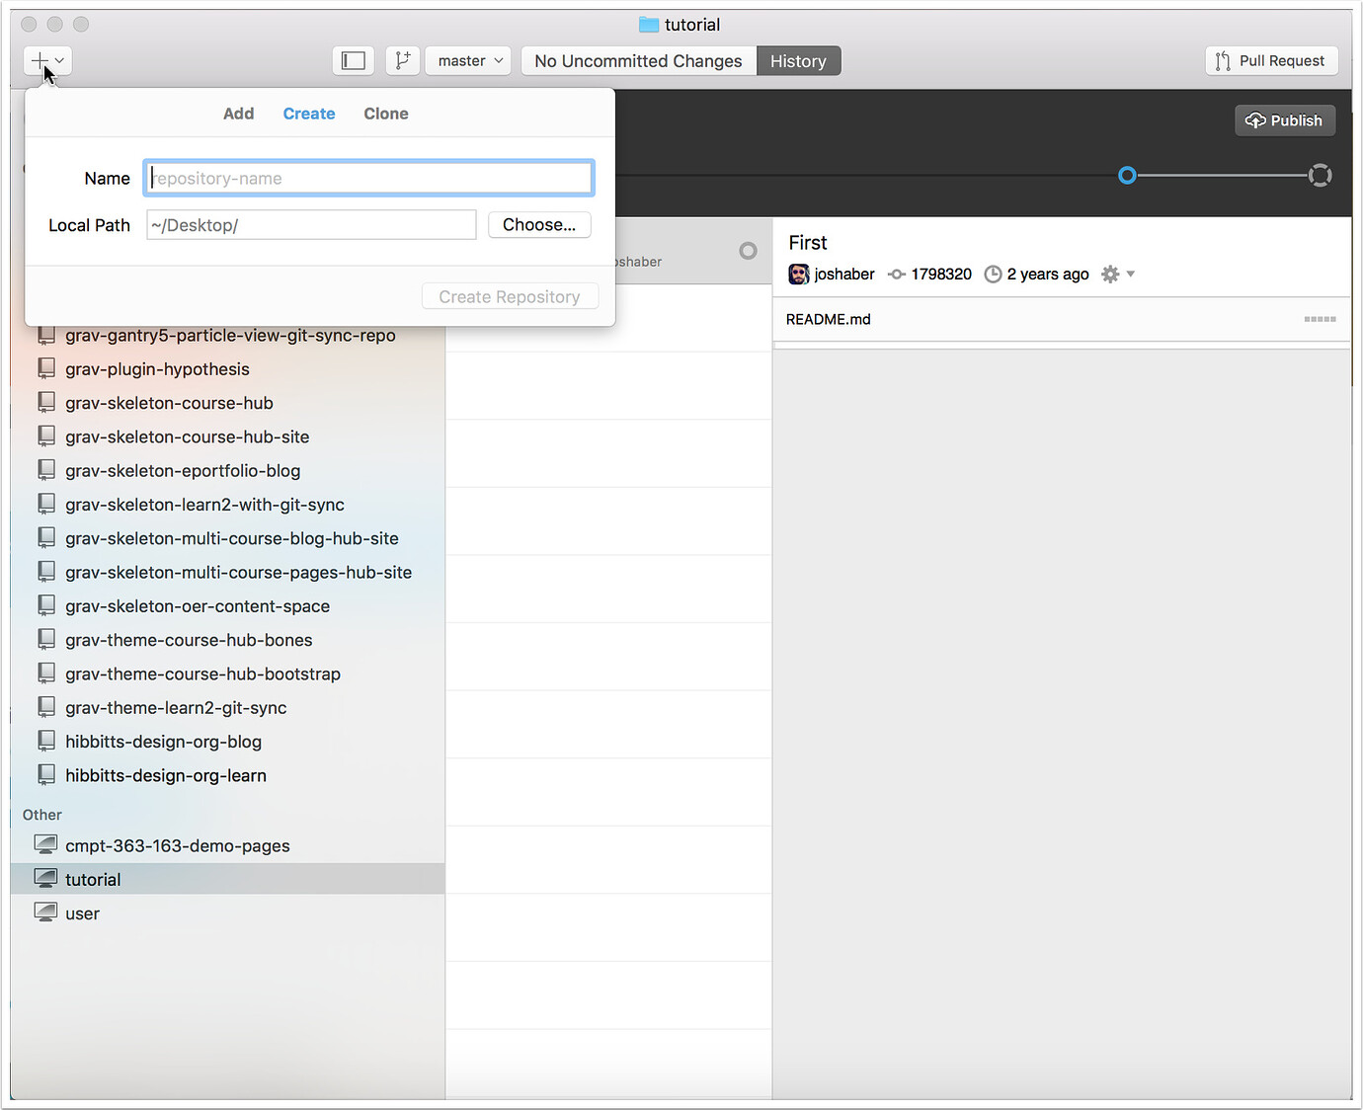
Task: Switch to the Add tab
Action: 238,113
